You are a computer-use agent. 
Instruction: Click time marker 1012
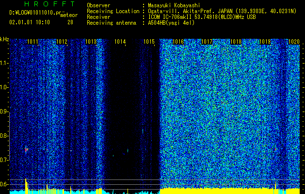tap(62, 41)
